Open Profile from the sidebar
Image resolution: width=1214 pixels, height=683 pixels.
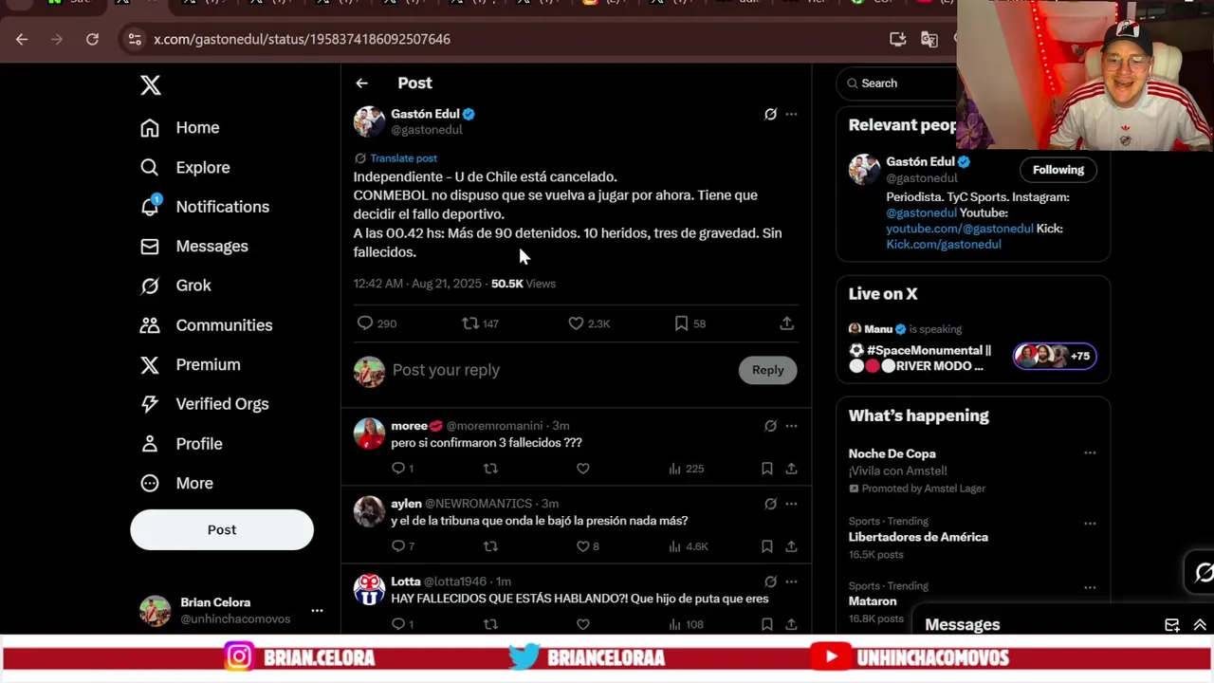[x=181, y=444]
